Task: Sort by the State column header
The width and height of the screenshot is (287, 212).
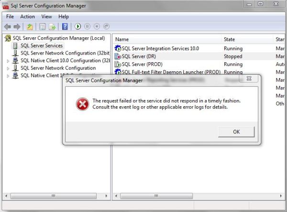Action: coord(230,39)
